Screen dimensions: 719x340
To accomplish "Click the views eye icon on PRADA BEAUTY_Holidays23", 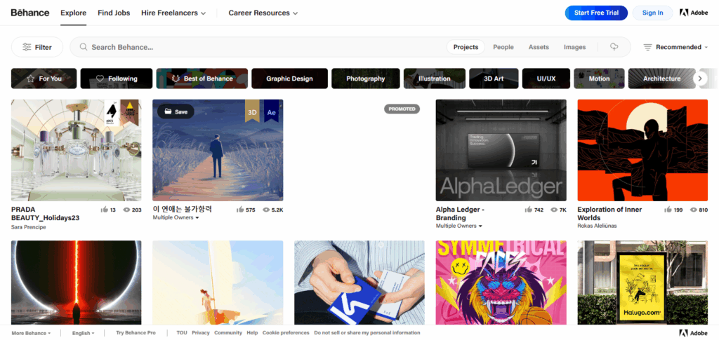I will 126,210.
